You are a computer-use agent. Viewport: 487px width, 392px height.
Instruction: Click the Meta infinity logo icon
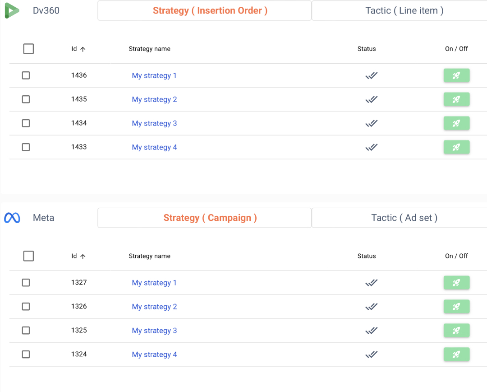click(x=12, y=218)
